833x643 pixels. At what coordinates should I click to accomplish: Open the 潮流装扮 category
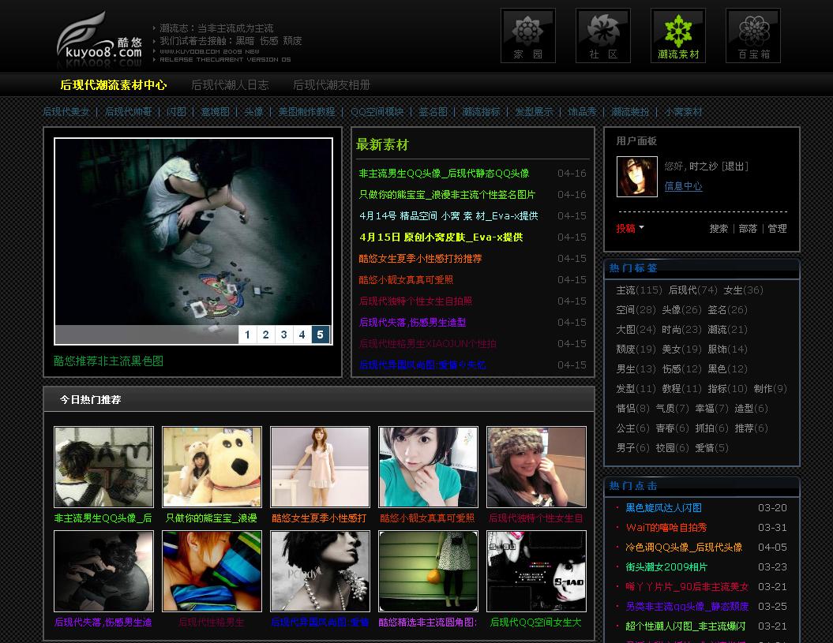tap(630, 111)
